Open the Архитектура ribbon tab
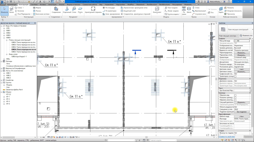This screenshot has height=142, width=254. [x=12, y=5]
